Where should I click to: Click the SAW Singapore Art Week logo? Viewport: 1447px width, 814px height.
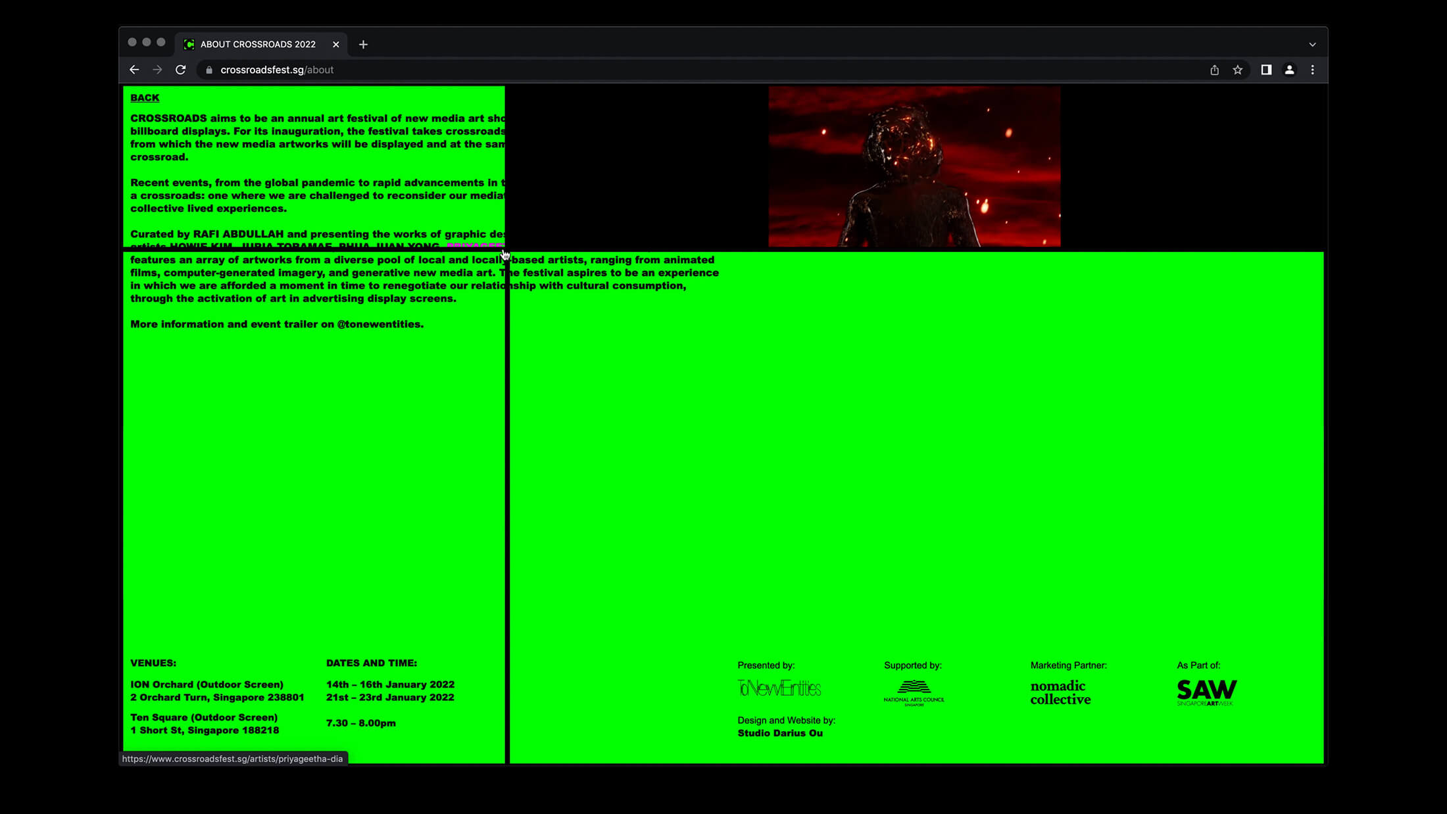pos(1206,692)
